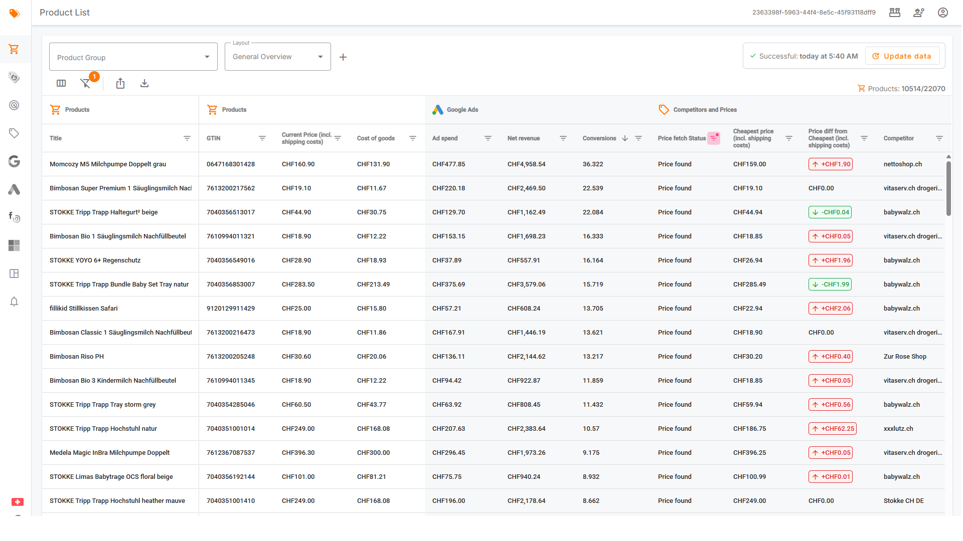
Task: Click the download icon
Action: (144, 83)
